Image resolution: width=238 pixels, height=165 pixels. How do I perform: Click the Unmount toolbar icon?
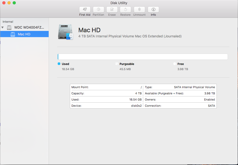coord(139,10)
